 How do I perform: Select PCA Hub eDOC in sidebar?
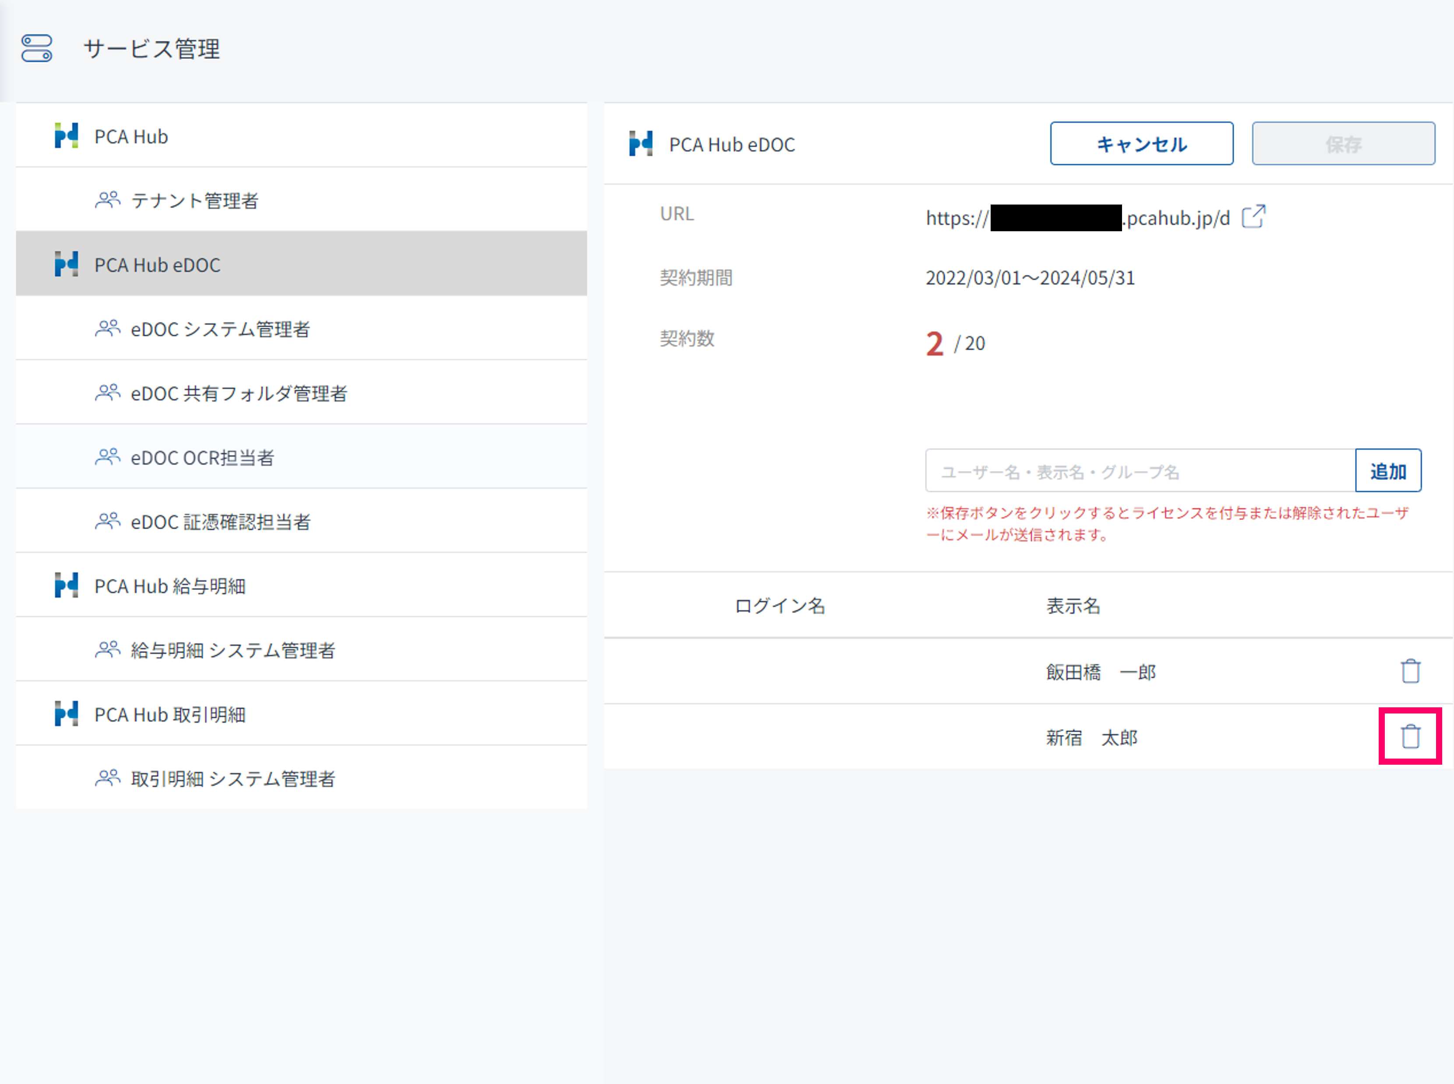pyautogui.click(x=158, y=265)
